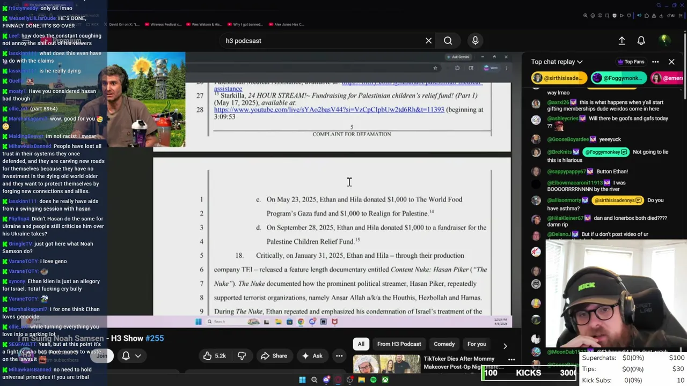Open inner browser three-dot menu
Screen dimensions: 687x386
click(506, 68)
